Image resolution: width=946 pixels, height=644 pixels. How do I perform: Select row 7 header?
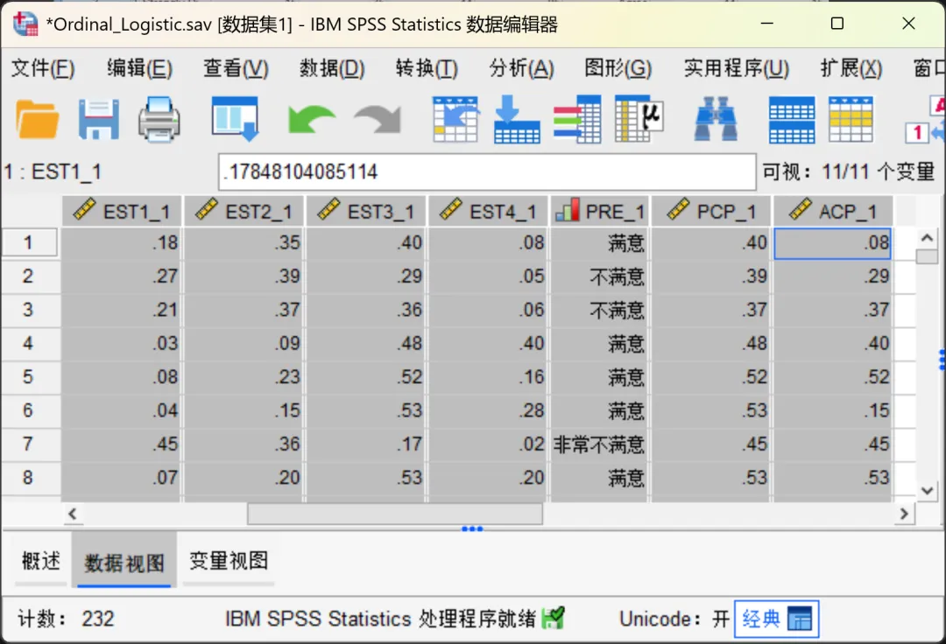click(29, 444)
